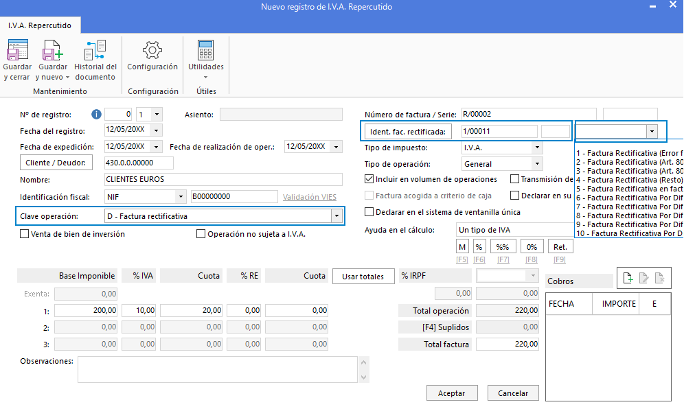Check Incluir en volumen de operaciones
Image resolution: width=684 pixels, height=409 pixels.
click(369, 179)
